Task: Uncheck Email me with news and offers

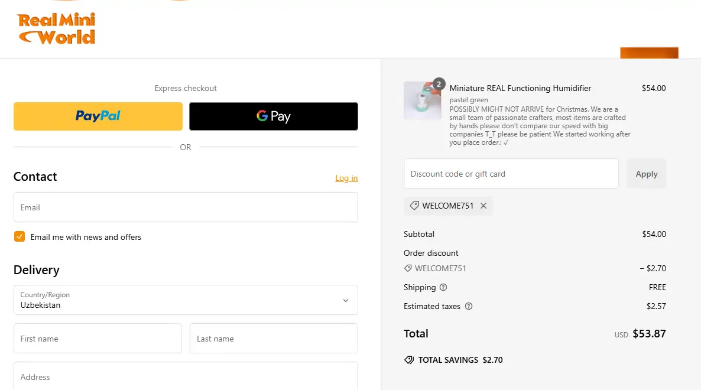Action: 20,237
